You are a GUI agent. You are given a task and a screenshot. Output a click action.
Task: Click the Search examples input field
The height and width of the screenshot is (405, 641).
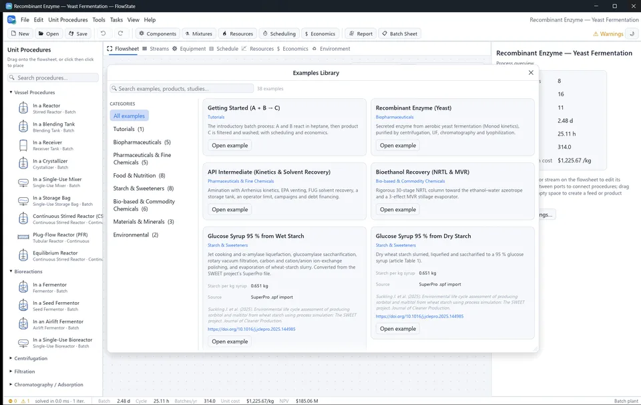pyautogui.click(x=182, y=88)
